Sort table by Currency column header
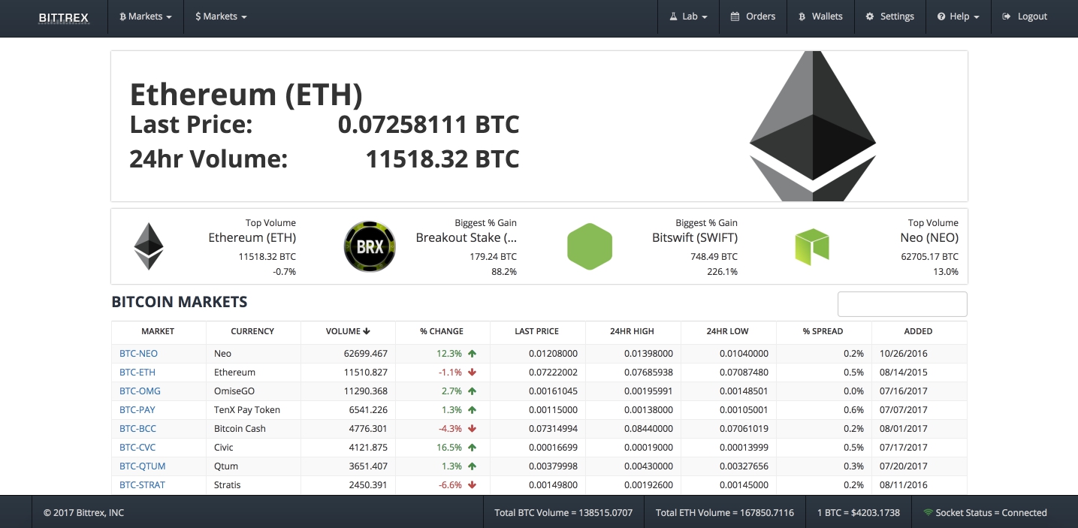The height and width of the screenshot is (528, 1078). [x=252, y=331]
